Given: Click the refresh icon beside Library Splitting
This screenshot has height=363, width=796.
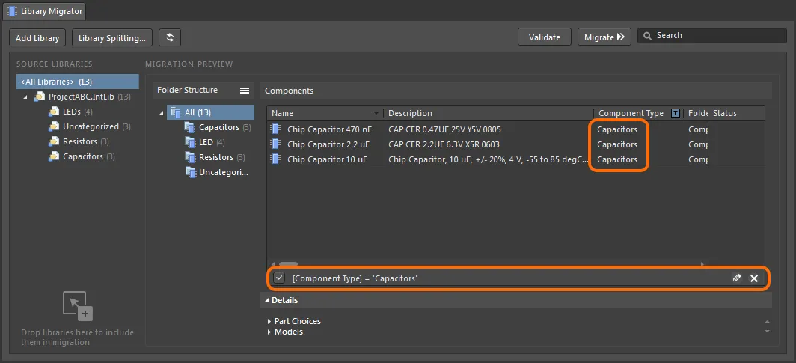Looking at the screenshot, I should tap(170, 37).
